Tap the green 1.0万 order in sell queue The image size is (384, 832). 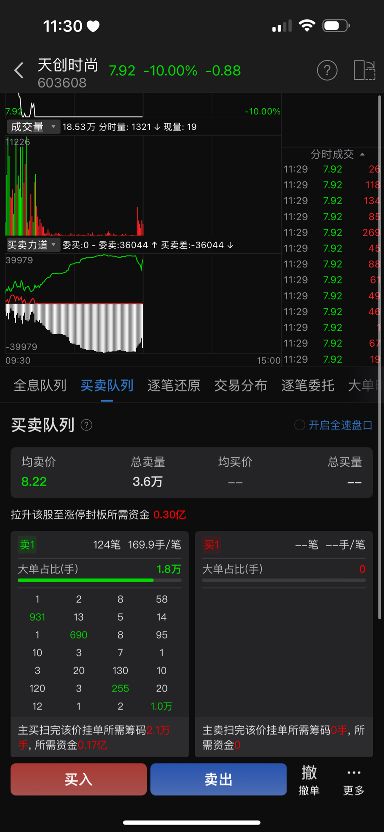click(162, 706)
